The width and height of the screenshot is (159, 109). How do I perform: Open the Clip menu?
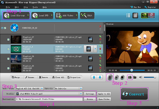(x=26, y=7)
